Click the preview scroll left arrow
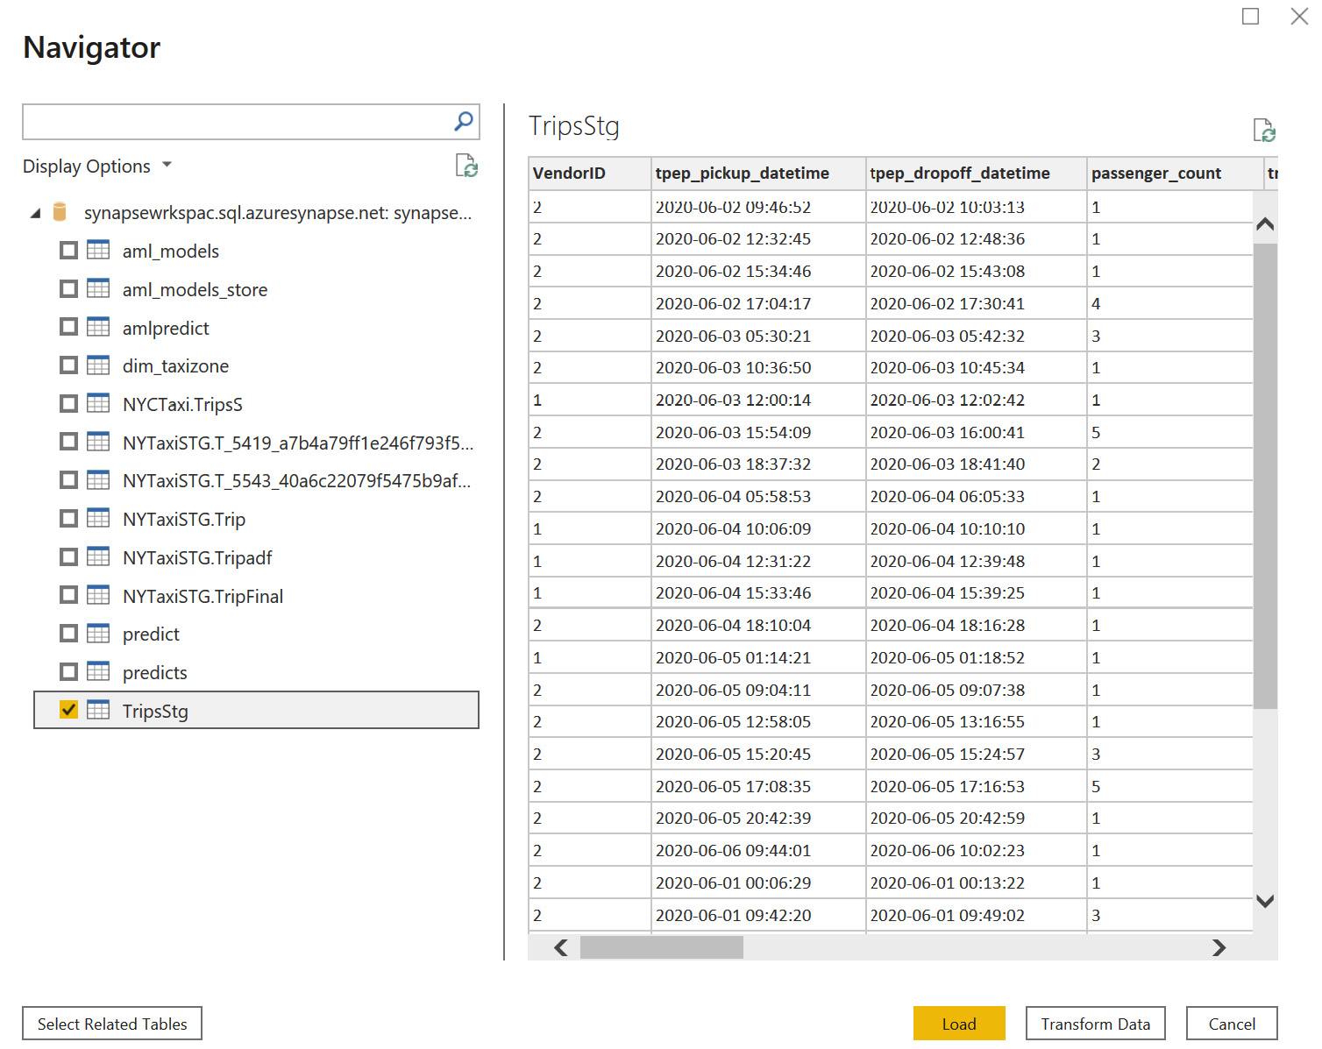Image resolution: width=1322 pixels, height=1049 pixels. 561,947
